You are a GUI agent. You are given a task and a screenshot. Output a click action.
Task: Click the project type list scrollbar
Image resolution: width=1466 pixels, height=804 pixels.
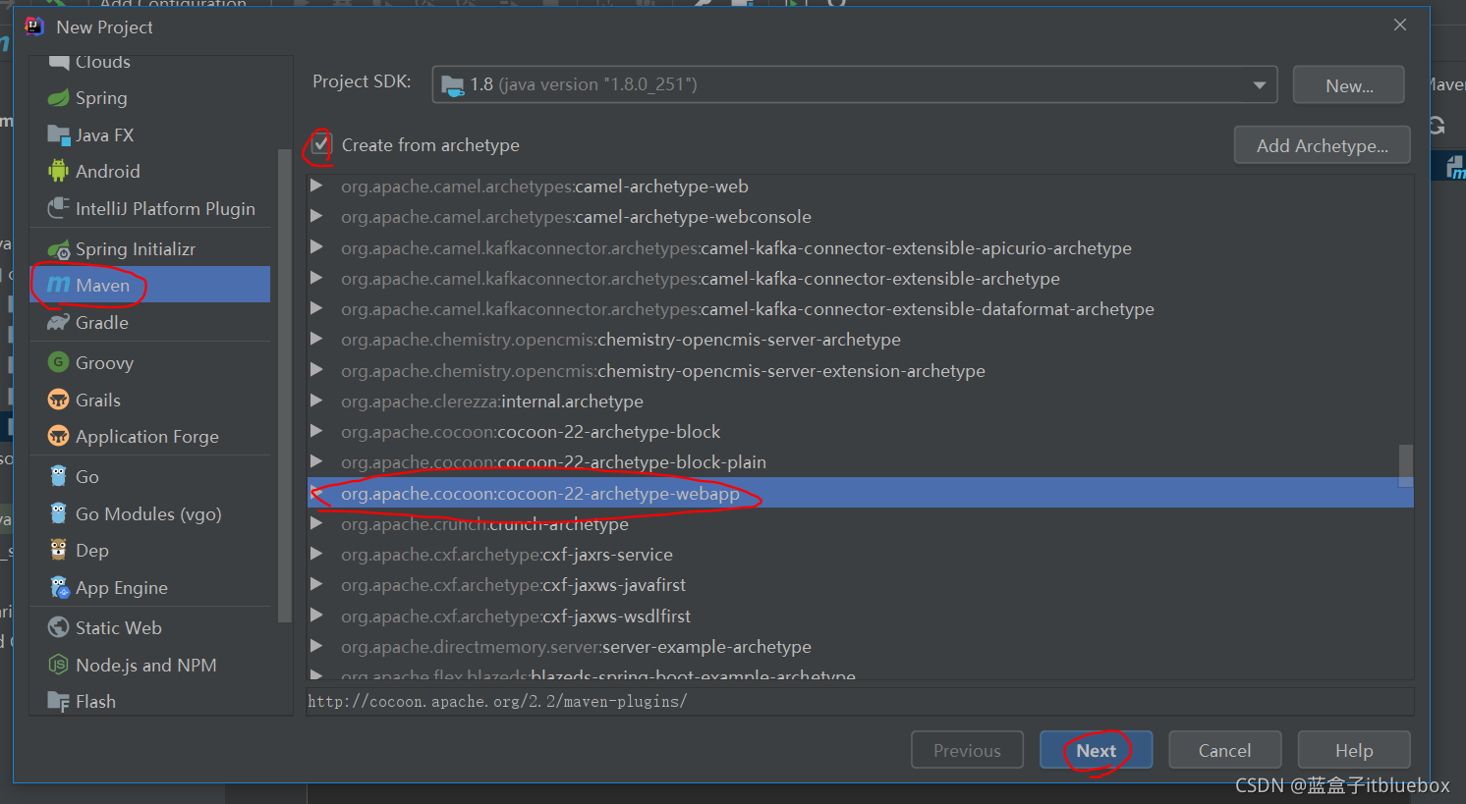coord(285,386)
